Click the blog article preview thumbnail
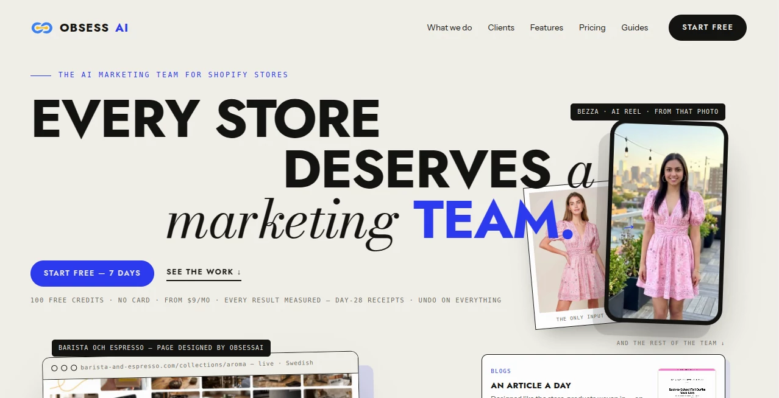Image resolution: width=779 pixels, height=398 pixels. point(687,383)
